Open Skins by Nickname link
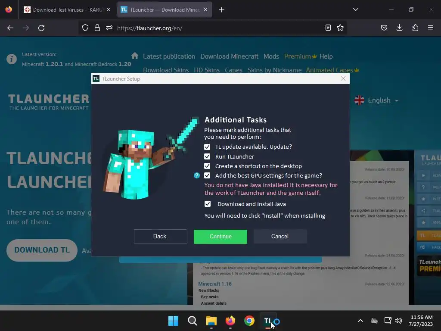 tap(274, 70)
